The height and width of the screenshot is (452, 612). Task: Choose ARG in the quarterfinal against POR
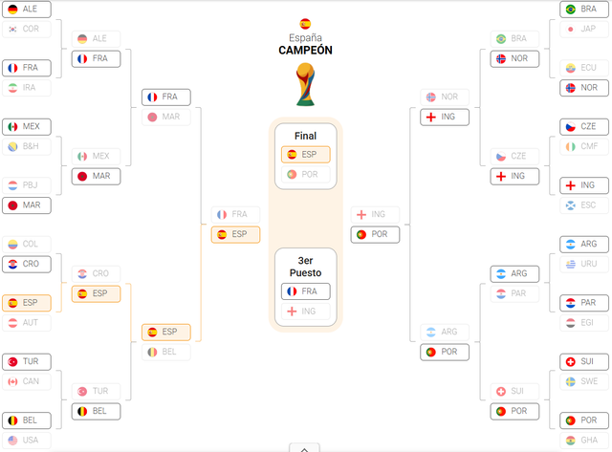coord(445,332)
